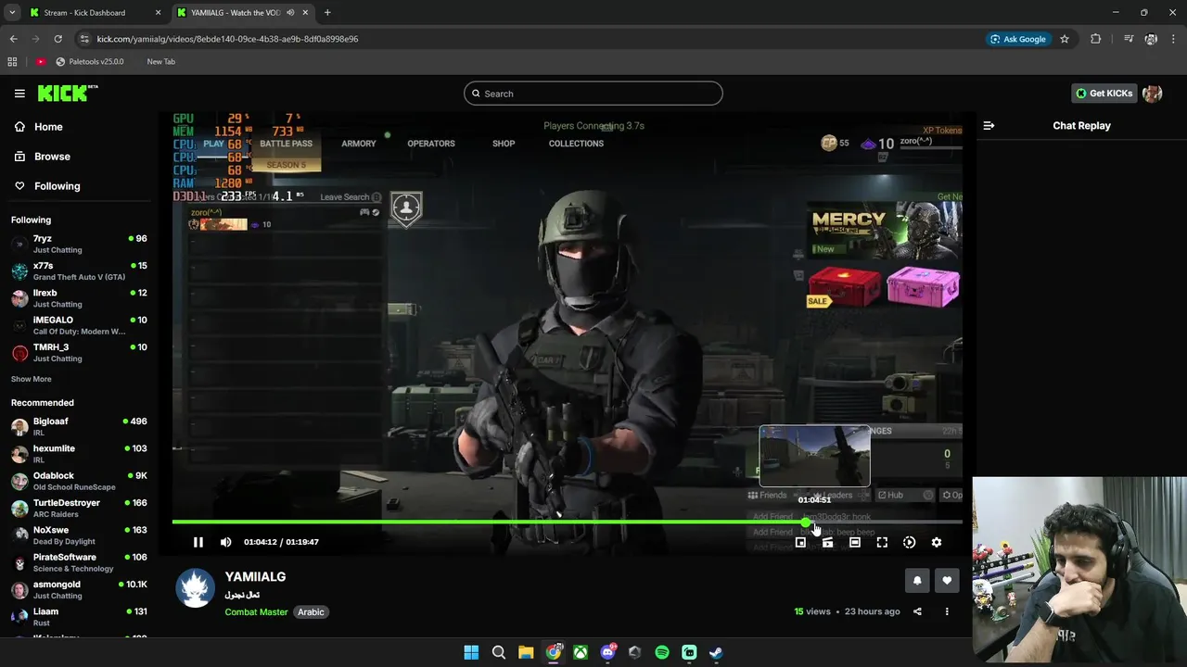The image size is (1187, 667).
Task: Open asmongold Just Chatting channel
Action: click(79, 589)
